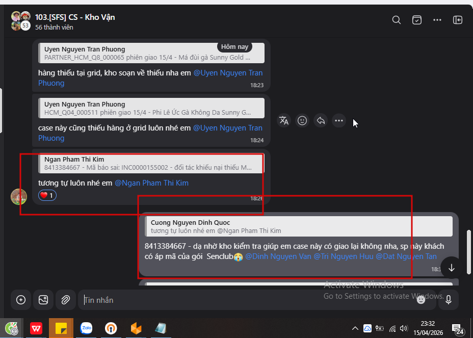Open the image picker icon
The image size is (473, 338).
(x=43, y=300)
